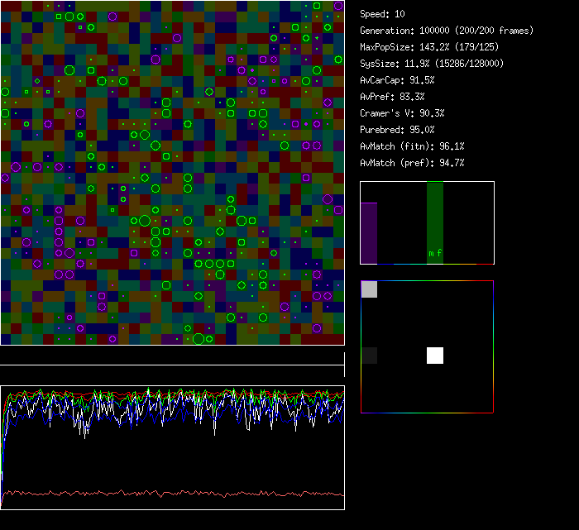579x530 pixels.
Task: Click the AvCarCap percentage label
Action: 397,80
